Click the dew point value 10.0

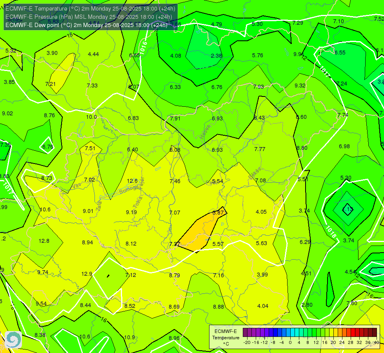click(x=91, y=117)
